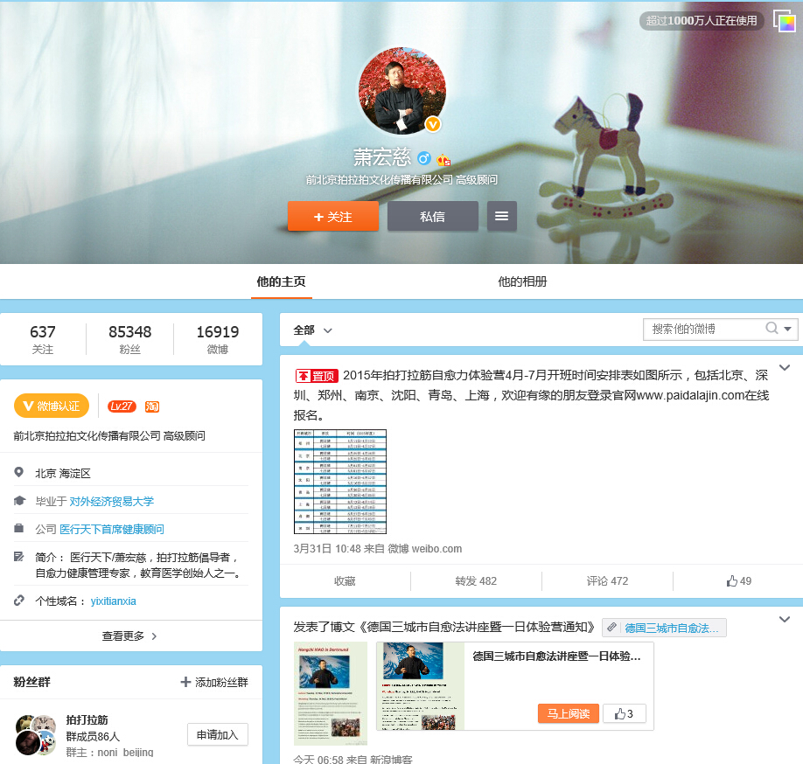The width and height of the screenshot is (803, 764).
Task: Click the search magnifier icon in weibo search
Action: click(x=772, y=329)
